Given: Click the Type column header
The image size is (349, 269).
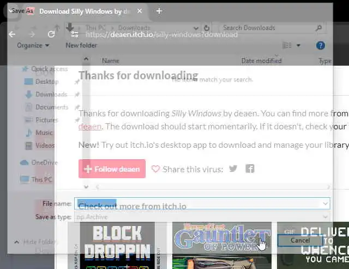Looking at the screenshot, I should [x=325, y=61].
